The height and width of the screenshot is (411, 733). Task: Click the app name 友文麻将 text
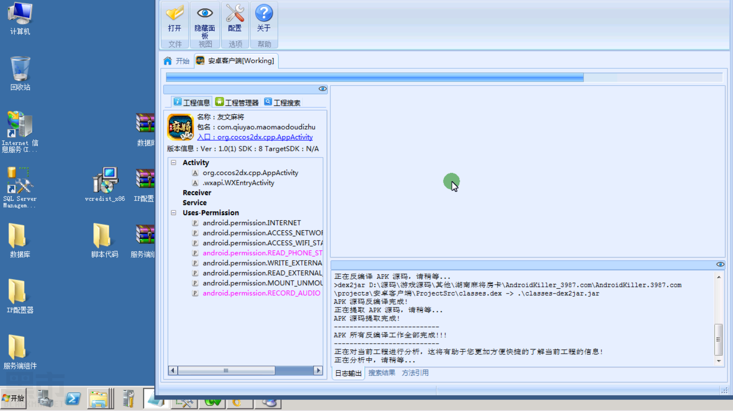(x=231, y=117)
